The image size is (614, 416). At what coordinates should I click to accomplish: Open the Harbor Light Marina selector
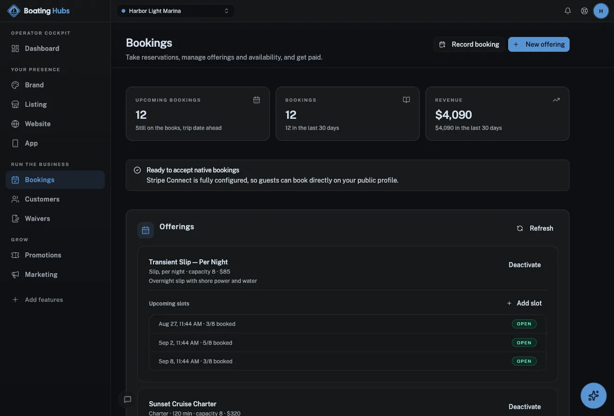(176, 11)
